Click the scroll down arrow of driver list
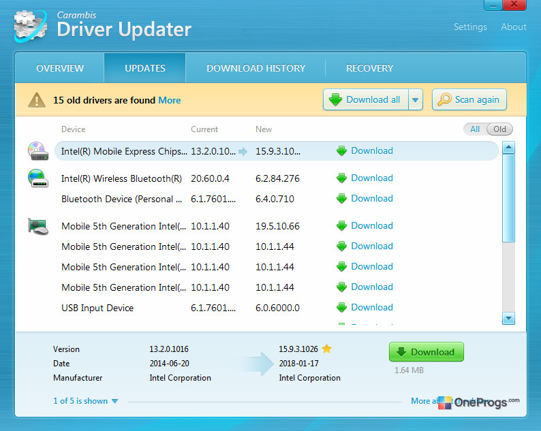This screenshot has height=431, width=541. coord(508,318)
